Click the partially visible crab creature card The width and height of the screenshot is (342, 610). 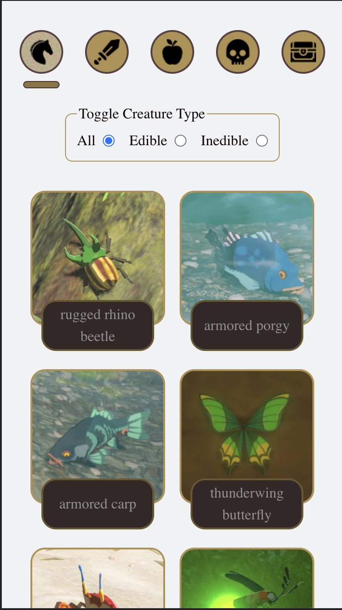[x=98, y=578]
